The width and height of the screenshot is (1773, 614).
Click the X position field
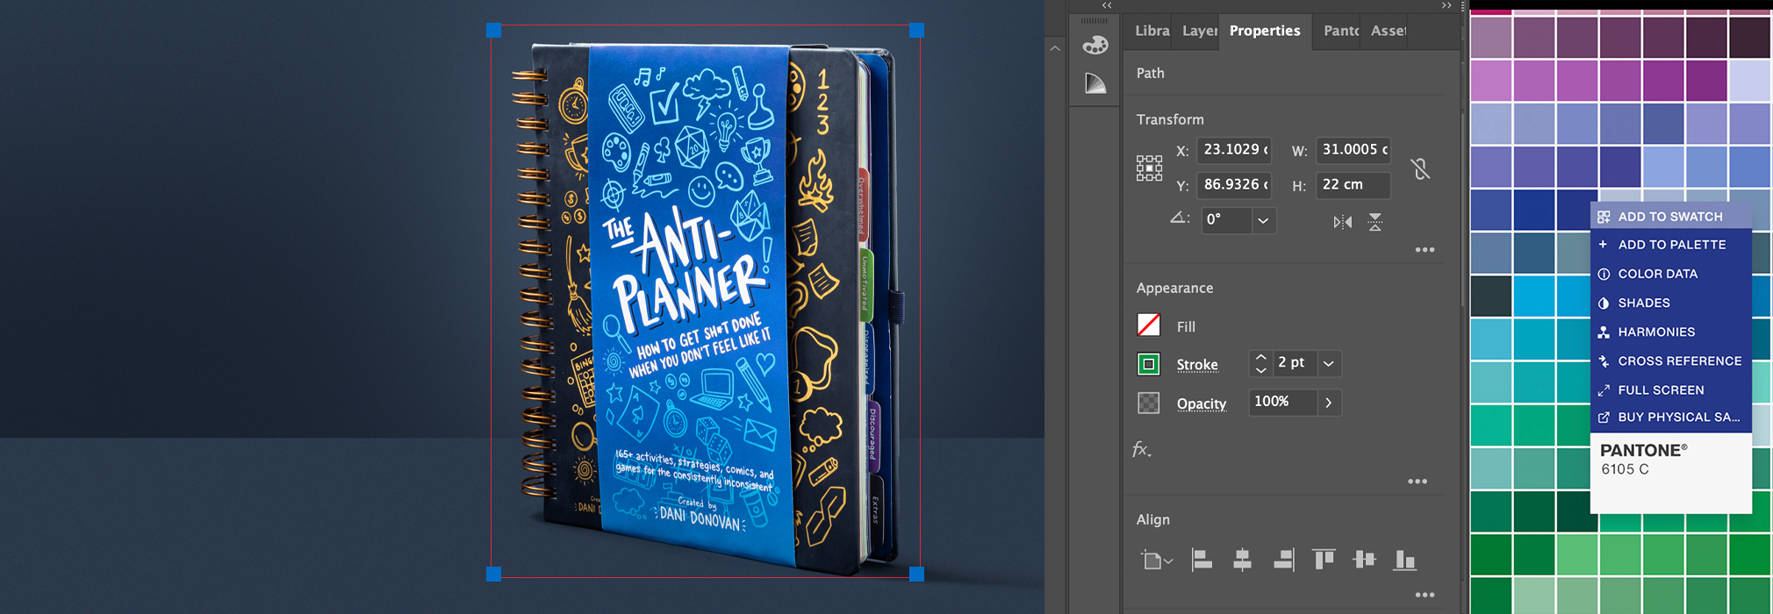pyautogui.click(x=1234, y=150)
